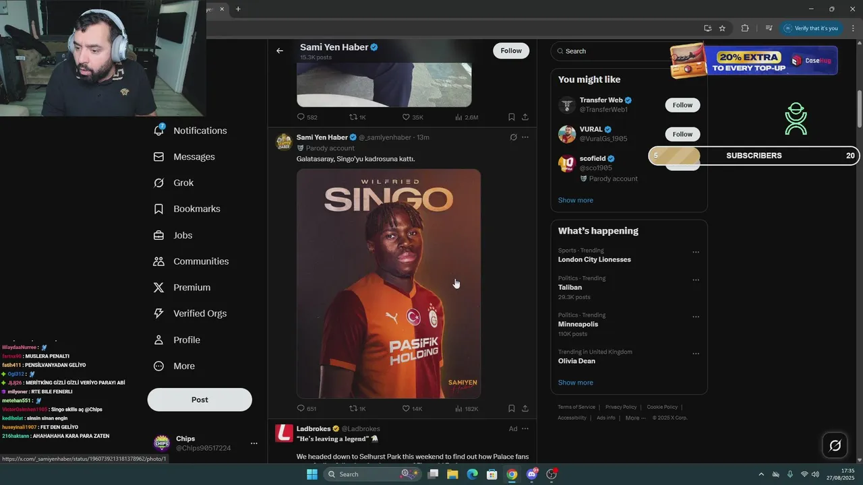Repost the Singo post with 1K reposts
The height and width of the screenshot is (485, 863).
pyautogui.click(x=357, y=409)
